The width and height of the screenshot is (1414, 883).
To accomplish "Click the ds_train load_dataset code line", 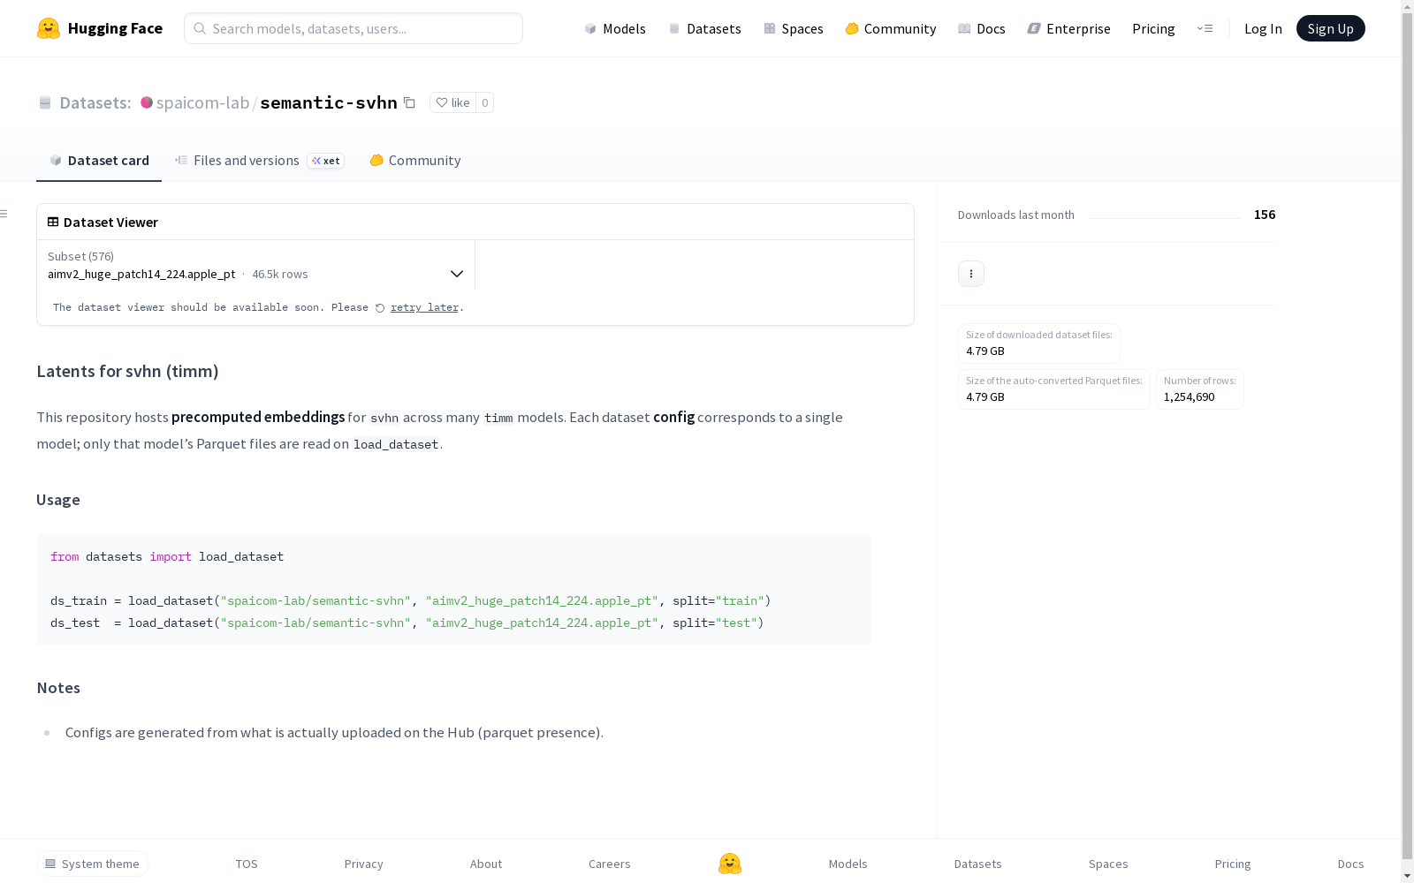I will pos(411,600).
